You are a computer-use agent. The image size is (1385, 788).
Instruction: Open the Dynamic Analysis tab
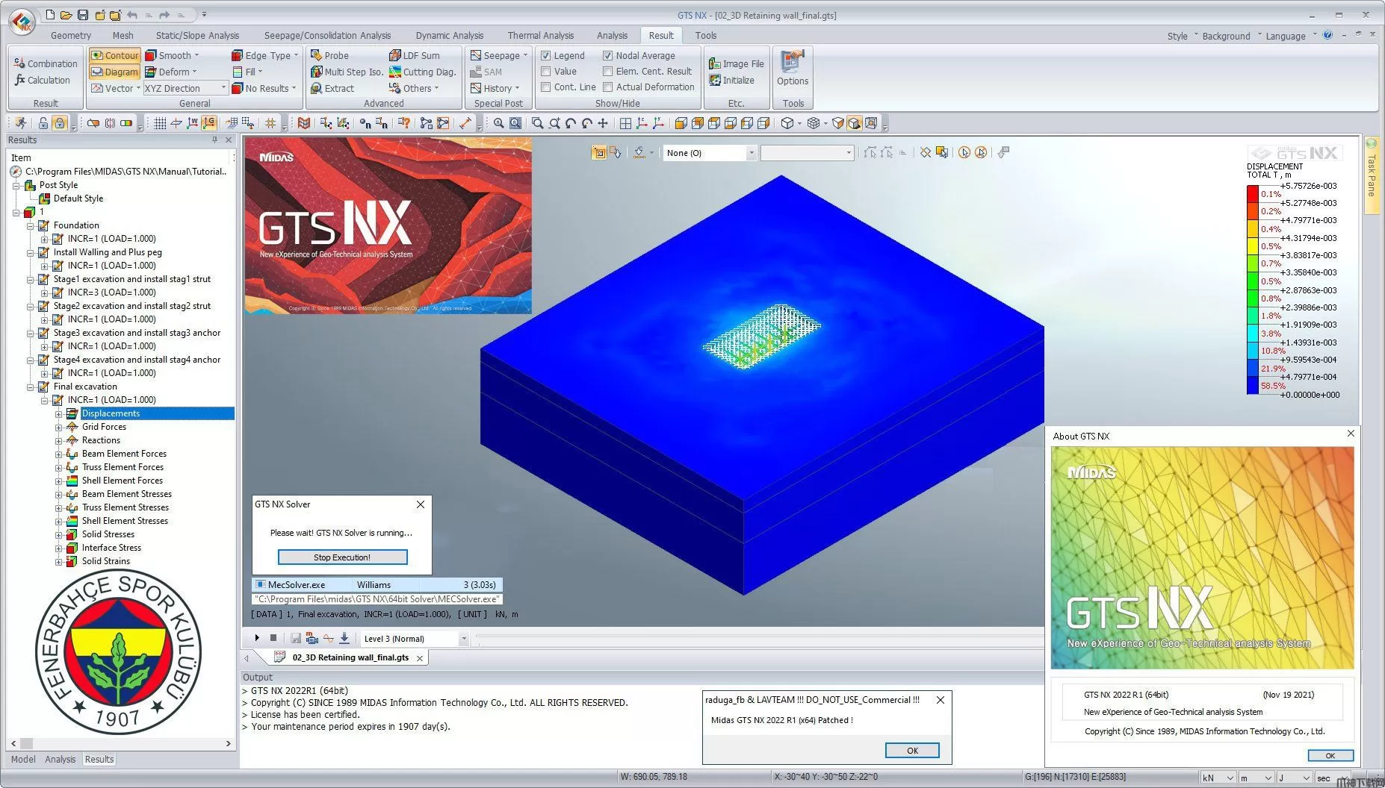[x=449, y=35]
